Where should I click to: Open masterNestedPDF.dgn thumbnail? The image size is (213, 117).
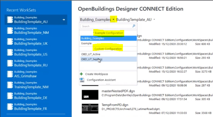[90, 95]
